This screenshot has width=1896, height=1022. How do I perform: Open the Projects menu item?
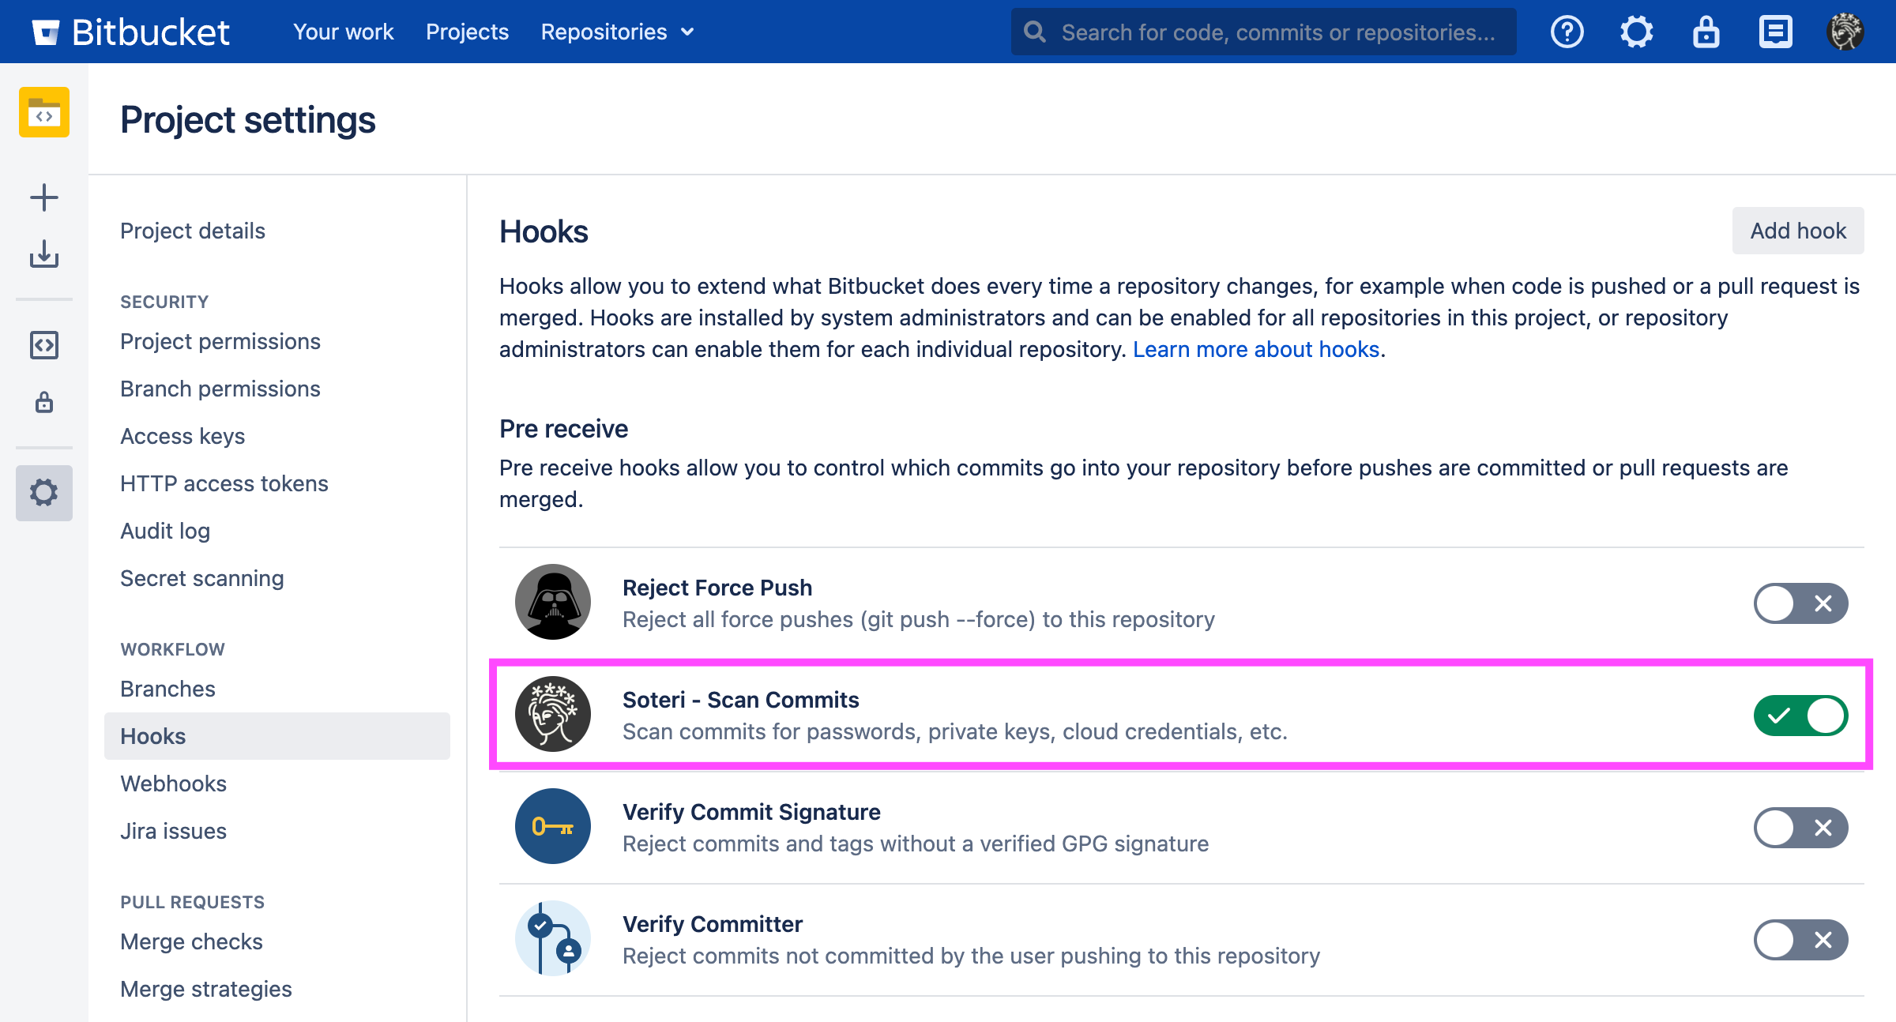click(467, 32)
